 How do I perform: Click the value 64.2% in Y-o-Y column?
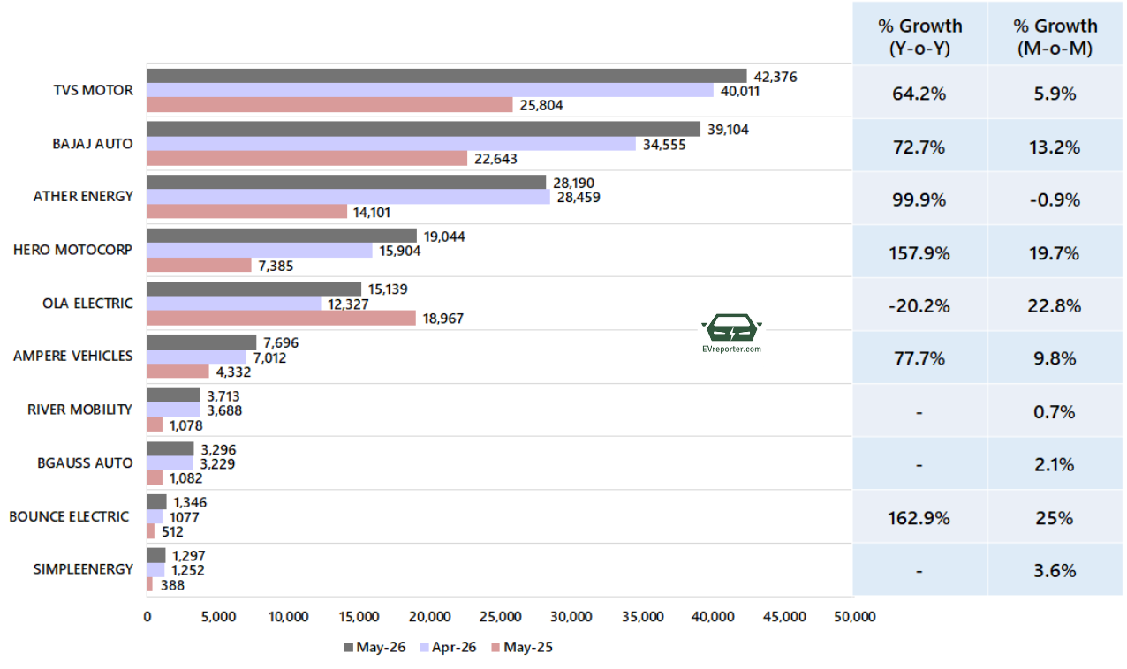[919, 94]
